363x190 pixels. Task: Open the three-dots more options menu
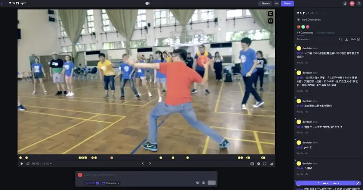(x=276, y=3)
